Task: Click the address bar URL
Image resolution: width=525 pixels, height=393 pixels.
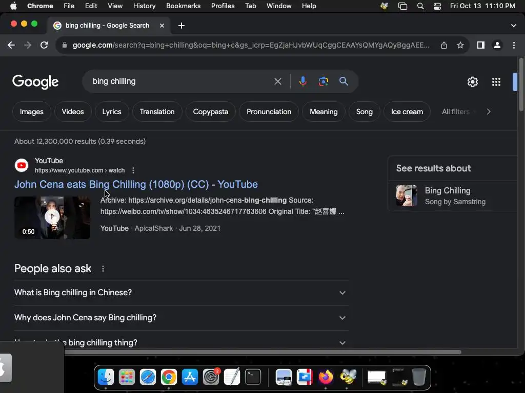Action: pos(251,45)
